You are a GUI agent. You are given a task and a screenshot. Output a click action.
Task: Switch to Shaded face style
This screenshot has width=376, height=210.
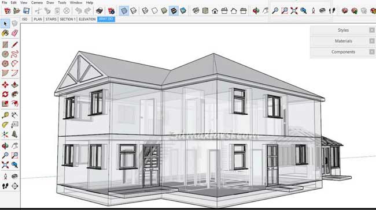point(164,11)
